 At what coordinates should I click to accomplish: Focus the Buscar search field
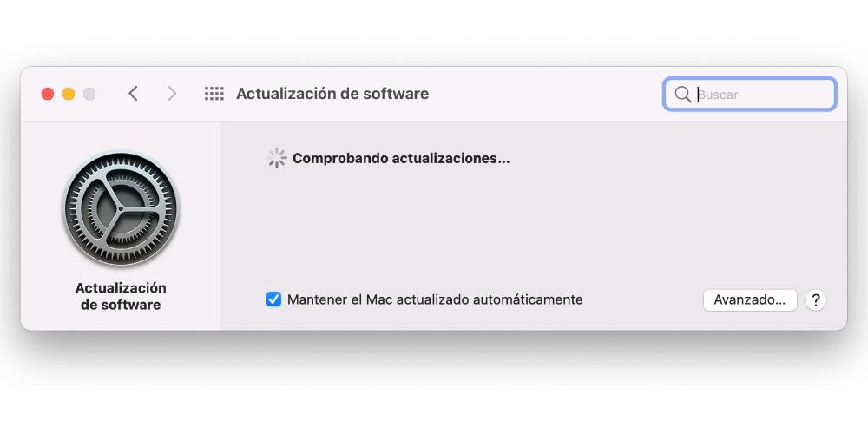[750, 94]
